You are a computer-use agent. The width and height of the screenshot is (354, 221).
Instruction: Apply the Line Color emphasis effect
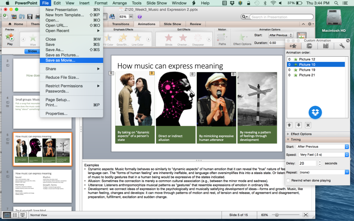pos(138,39)
